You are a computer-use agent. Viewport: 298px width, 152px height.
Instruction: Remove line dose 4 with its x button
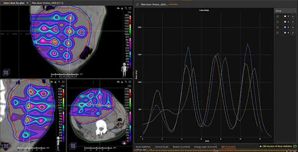(293, 33)
